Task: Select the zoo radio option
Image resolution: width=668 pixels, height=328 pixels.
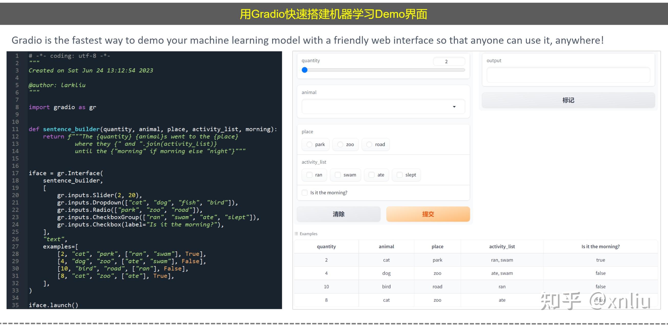Action: coord(340,144)
